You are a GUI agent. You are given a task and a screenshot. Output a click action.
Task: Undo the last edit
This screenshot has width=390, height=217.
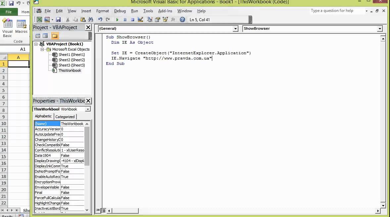[100, 20]
